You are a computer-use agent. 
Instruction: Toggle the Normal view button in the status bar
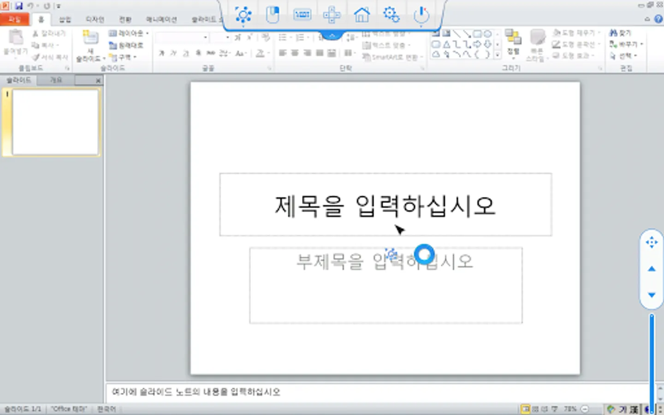(x=525, y=409)
